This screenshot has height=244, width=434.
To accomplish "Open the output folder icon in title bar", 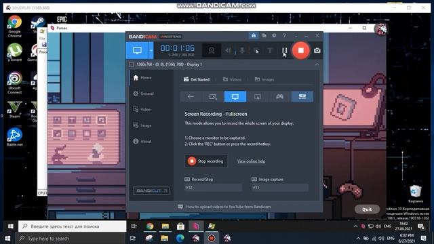I will pyautogui.click(x=264, y=35).
